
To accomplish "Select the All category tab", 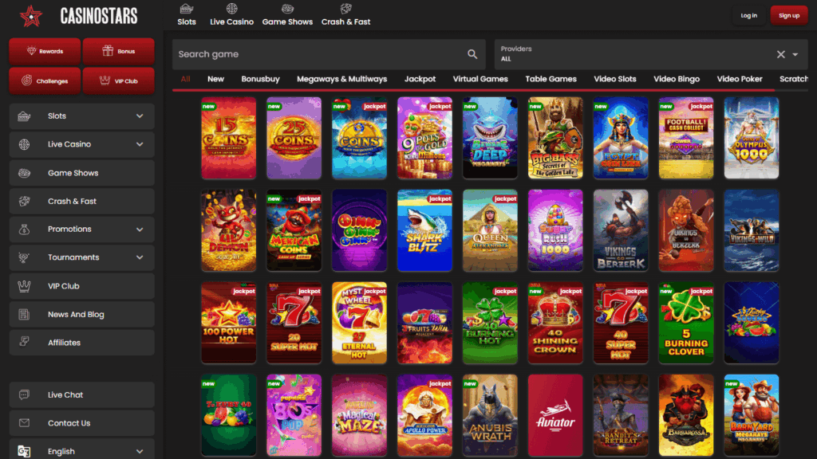I will coord(185,79).
